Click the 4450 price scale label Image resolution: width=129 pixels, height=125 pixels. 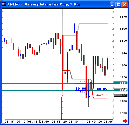(123, 41)
